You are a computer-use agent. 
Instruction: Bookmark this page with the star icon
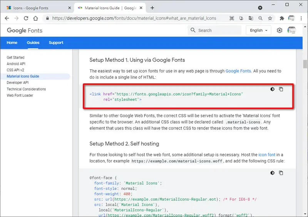pyautogui.click(x=270, y=18)
